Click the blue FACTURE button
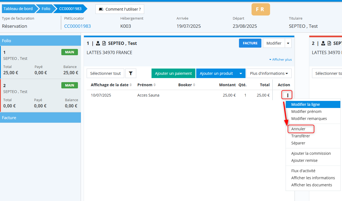 [x=250, y=43]
